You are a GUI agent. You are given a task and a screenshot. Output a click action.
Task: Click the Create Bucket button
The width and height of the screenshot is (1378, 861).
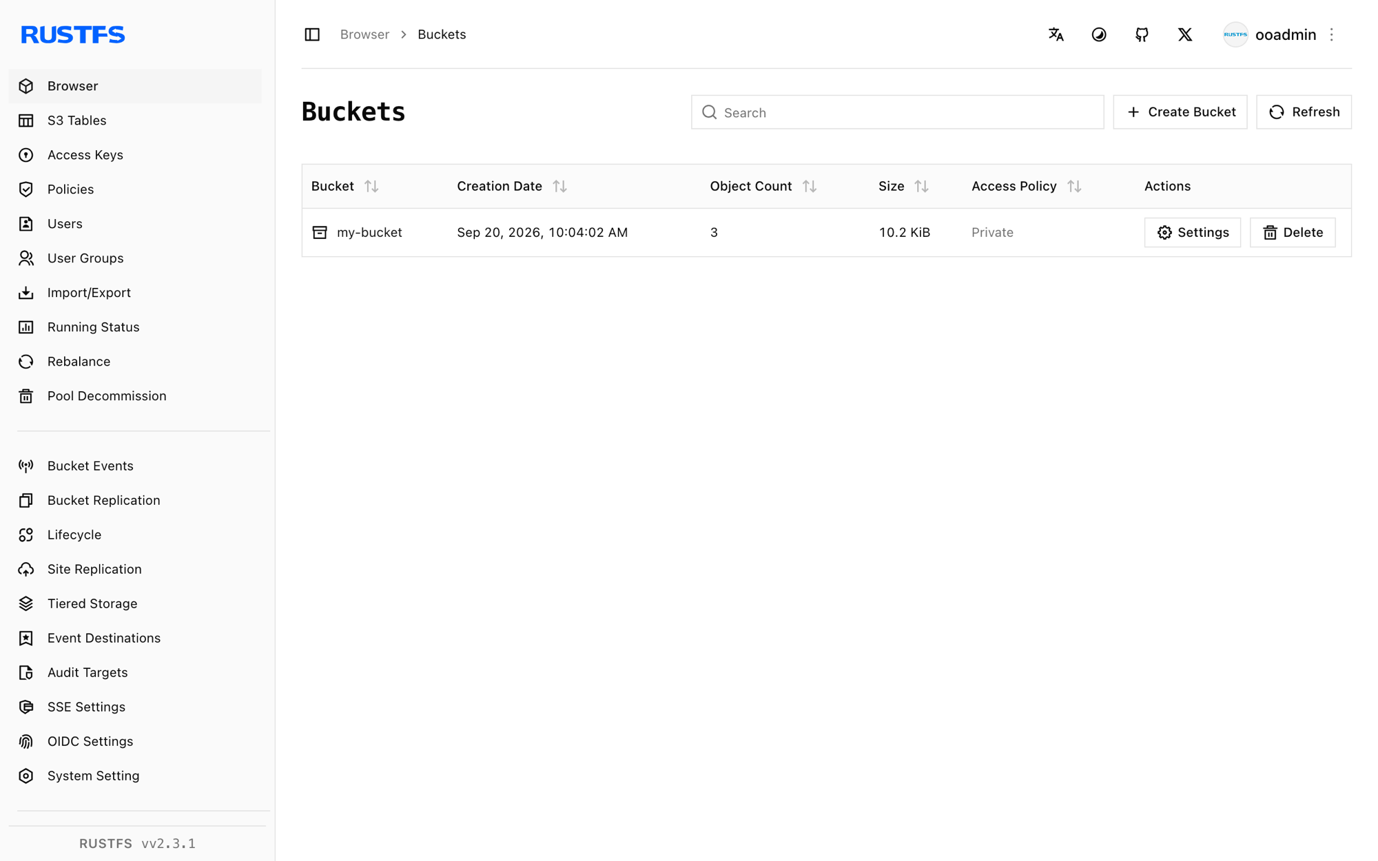click(1180, 112)
